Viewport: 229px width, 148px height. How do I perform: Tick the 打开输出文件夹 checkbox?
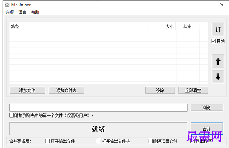click(x=99, y=141)
